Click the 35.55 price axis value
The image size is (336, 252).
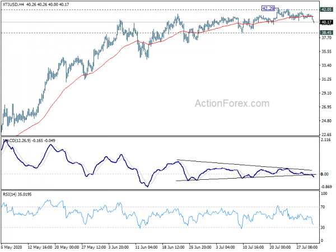coord(326,52)
